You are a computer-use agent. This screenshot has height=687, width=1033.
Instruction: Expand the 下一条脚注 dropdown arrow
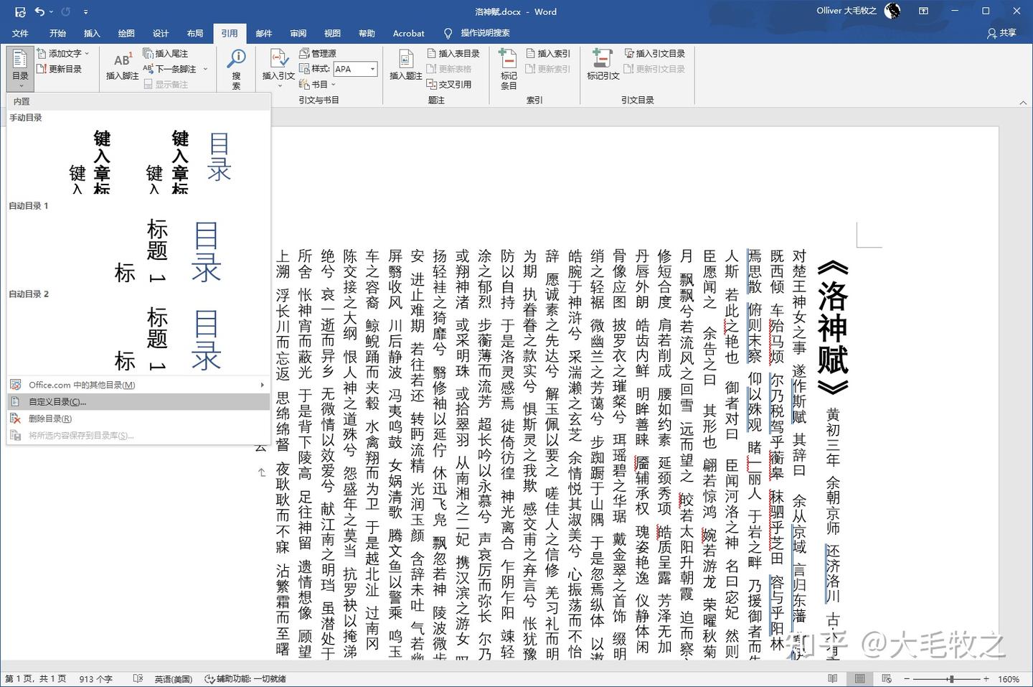click(x=205, y=69)
